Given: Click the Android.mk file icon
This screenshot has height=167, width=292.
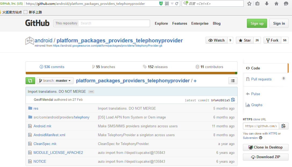Looking at the screenshot, I should (x=30, y=126).
